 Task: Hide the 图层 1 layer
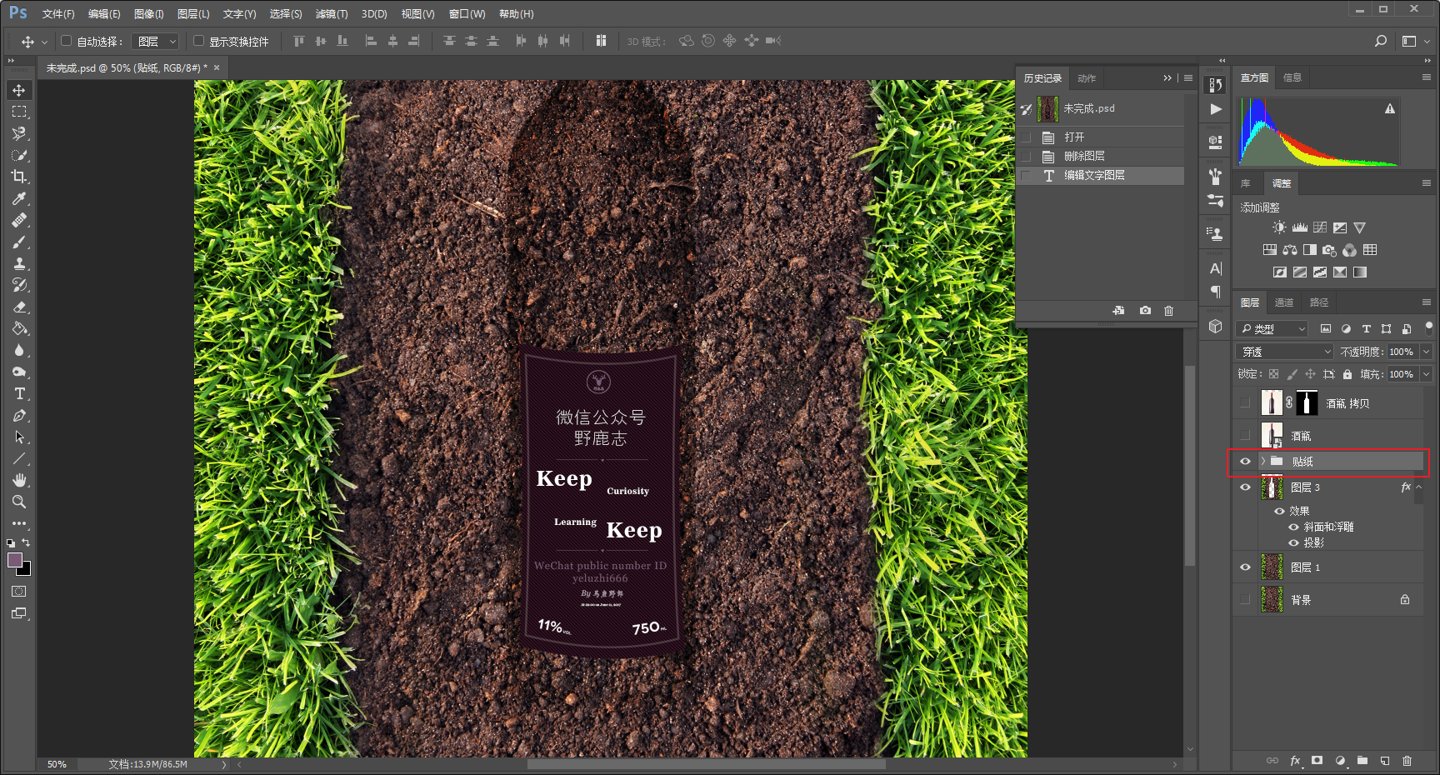pos(1245,567)
